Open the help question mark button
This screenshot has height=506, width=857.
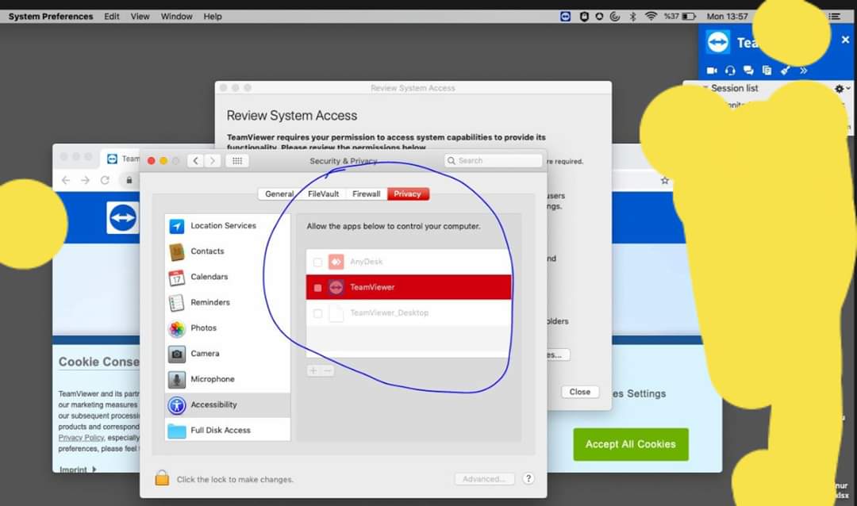(x=528, y=479)
